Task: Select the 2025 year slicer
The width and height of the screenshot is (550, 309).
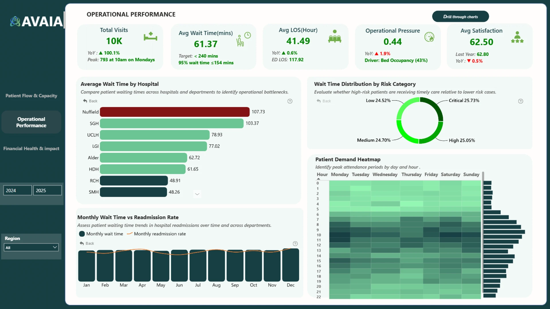Action: click(x=47, y=190)
